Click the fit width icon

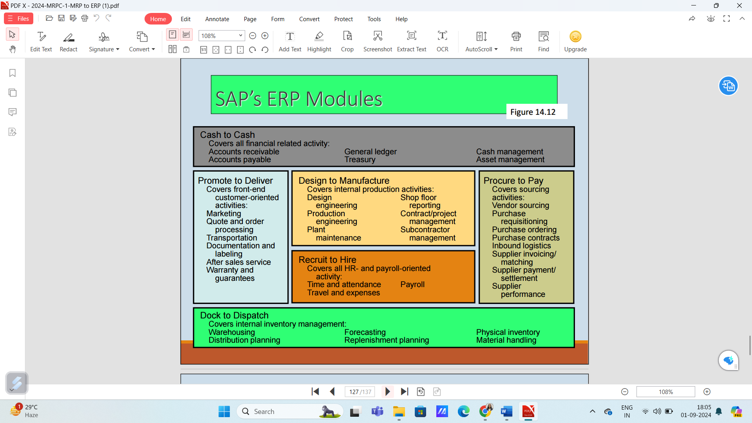tap(228, 50)
